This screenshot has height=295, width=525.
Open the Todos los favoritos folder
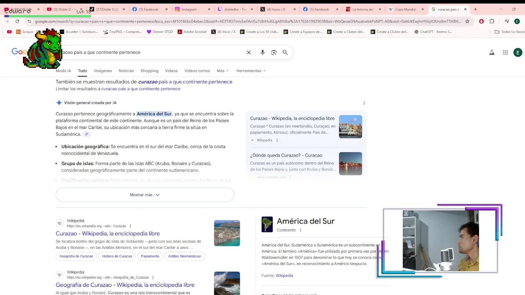(509, 32)
